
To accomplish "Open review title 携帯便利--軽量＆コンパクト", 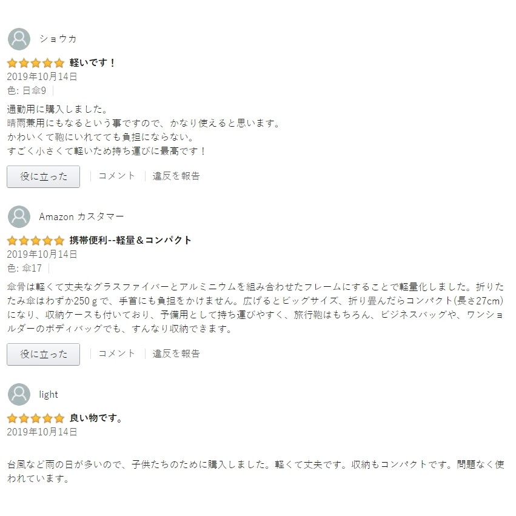I will coord(130,240).
